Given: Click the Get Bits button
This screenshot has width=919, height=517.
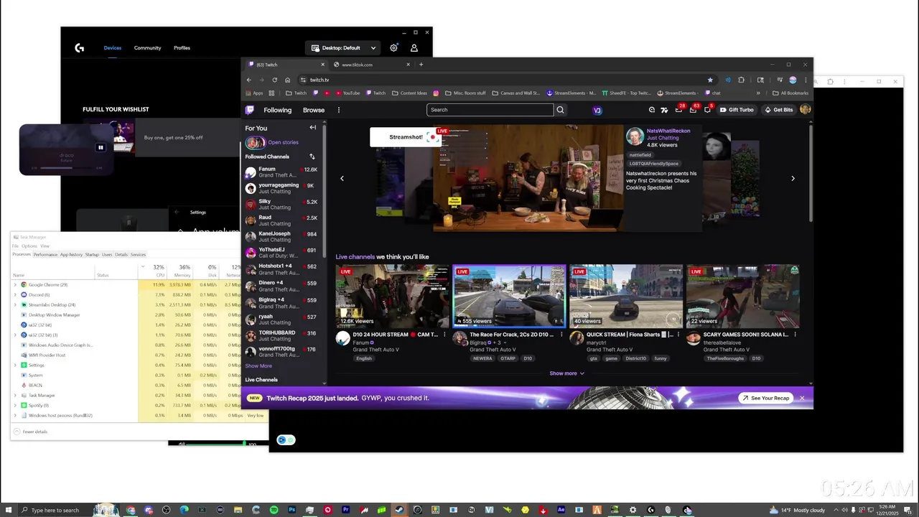Looking at the screenshot, I should coord(779,110).
